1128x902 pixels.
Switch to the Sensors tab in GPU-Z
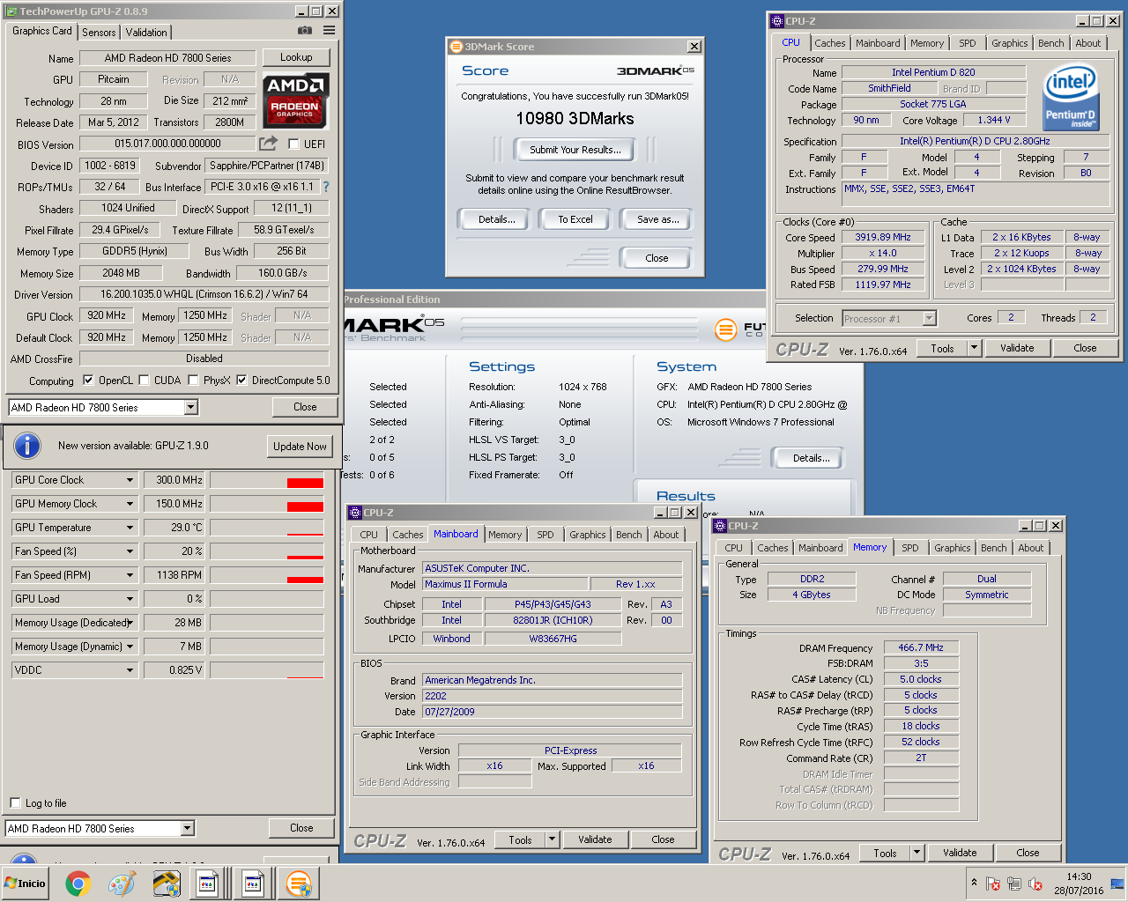pyautogui.click(x=99, y=32)
